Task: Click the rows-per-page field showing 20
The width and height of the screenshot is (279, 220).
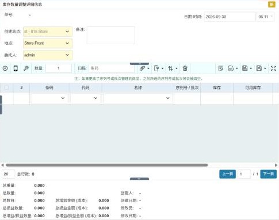Action: tap(9, 174)
